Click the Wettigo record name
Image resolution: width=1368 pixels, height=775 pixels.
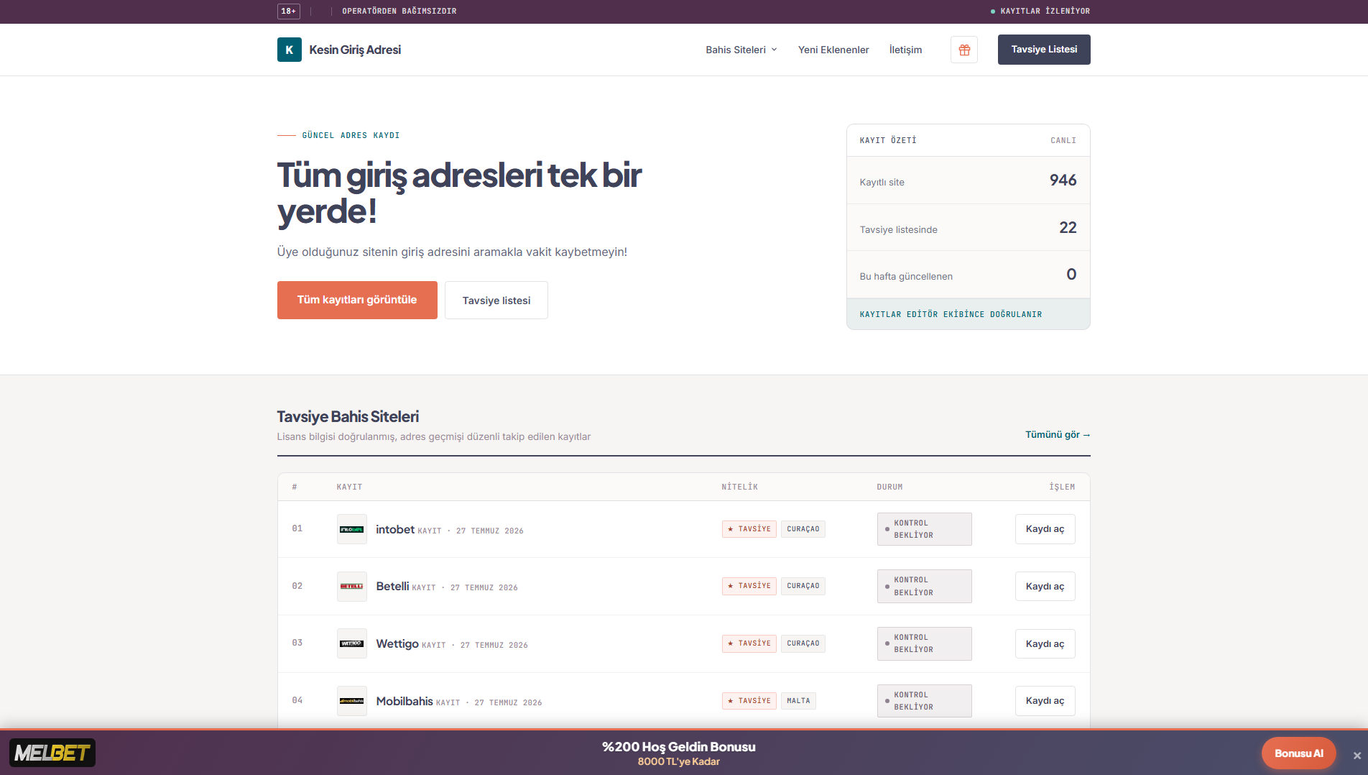[397, 643]
